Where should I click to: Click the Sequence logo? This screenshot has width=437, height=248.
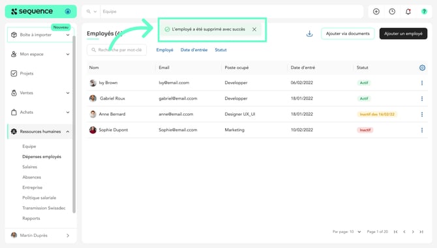(x=32, y=12)
